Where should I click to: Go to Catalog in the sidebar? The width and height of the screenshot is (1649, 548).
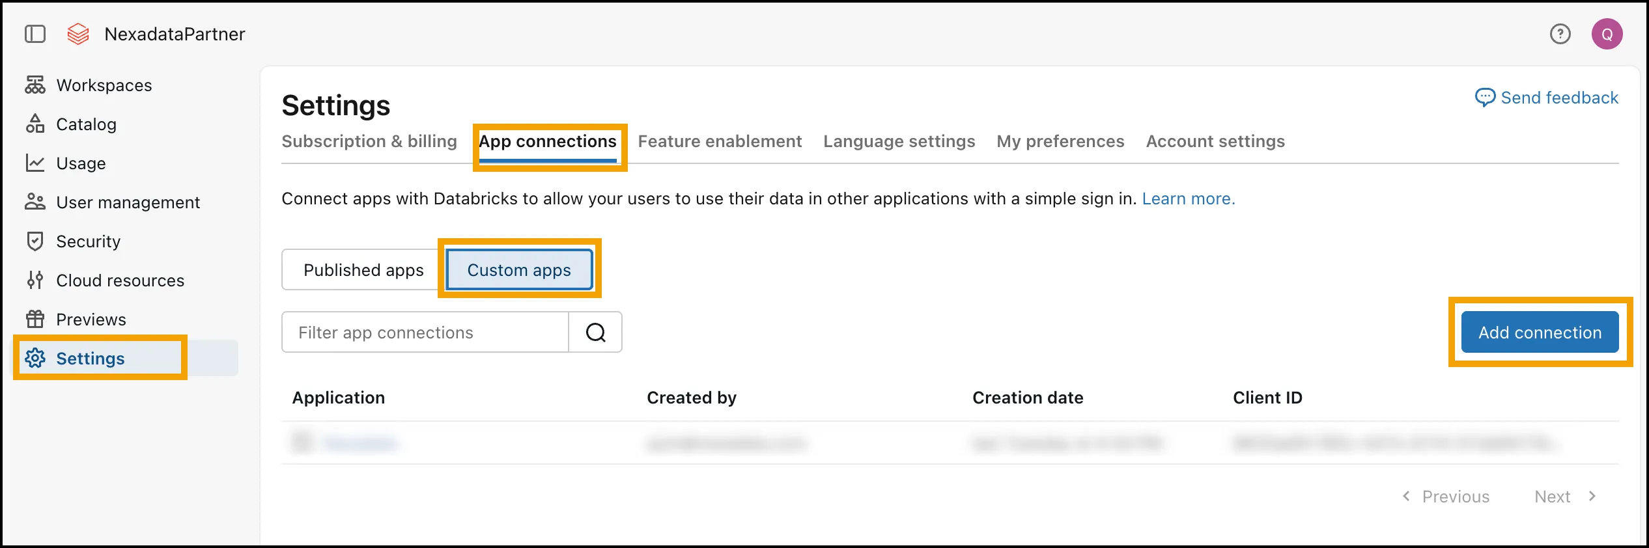[86, 124]
